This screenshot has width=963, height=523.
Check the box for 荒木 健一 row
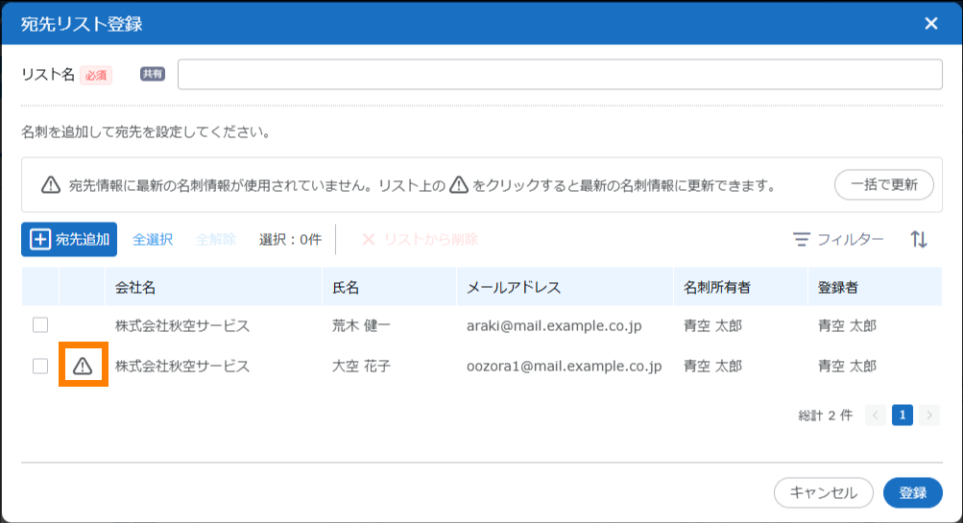tap(40, 325)
